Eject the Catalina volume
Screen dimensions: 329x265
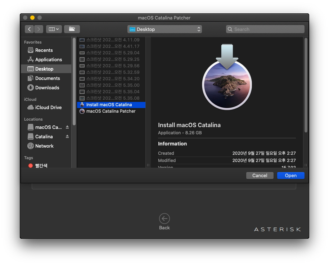point(67,136)
